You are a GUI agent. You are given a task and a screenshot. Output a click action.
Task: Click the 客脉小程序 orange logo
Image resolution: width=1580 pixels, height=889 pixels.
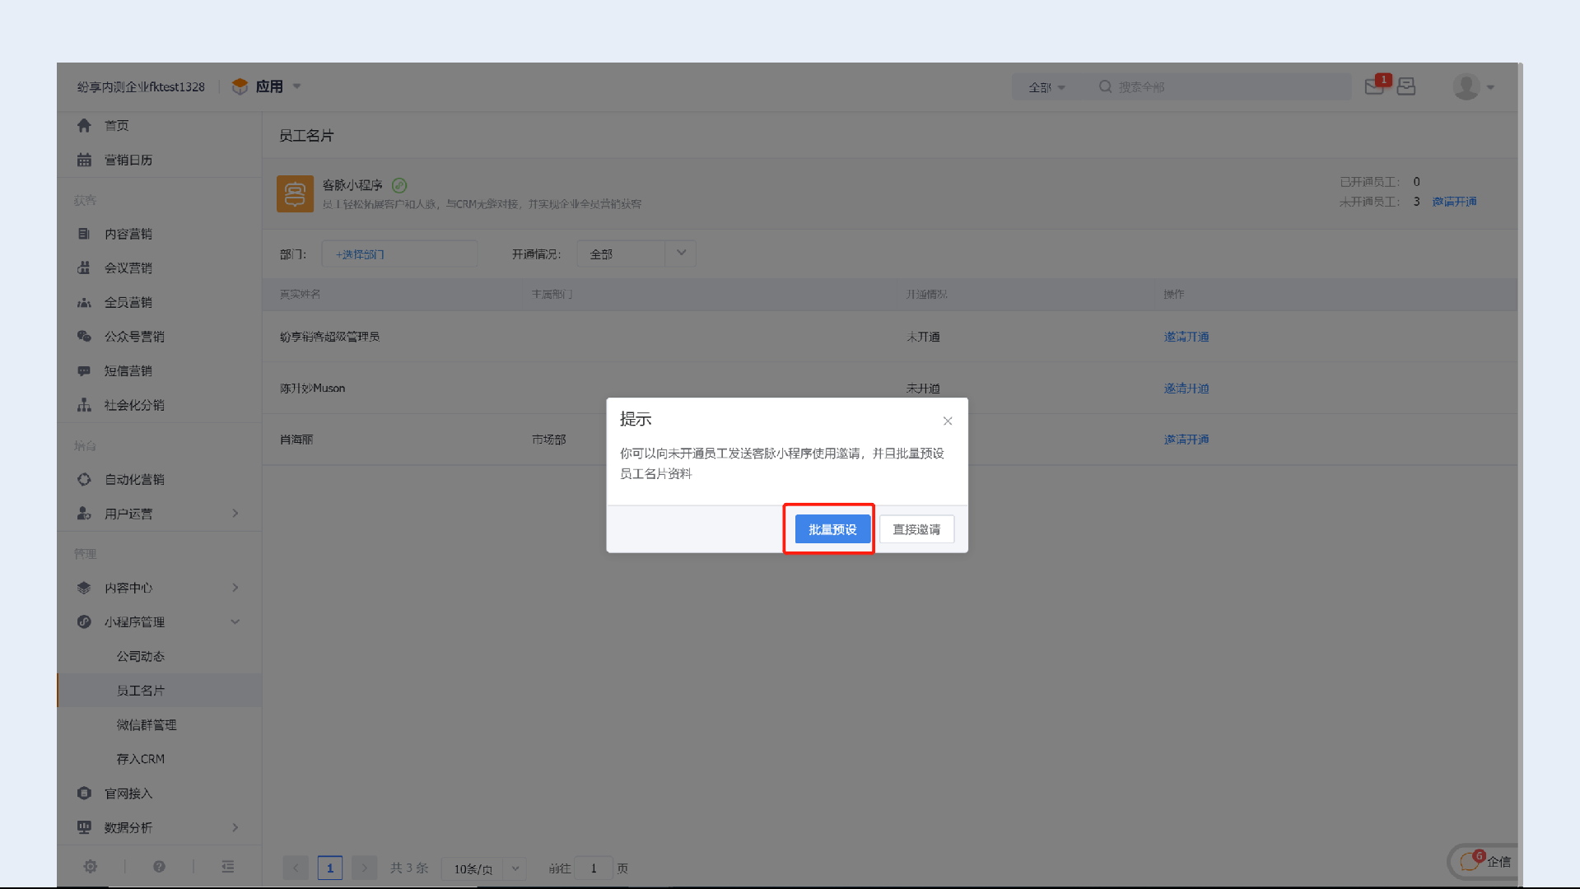click(x=295, y=193)
